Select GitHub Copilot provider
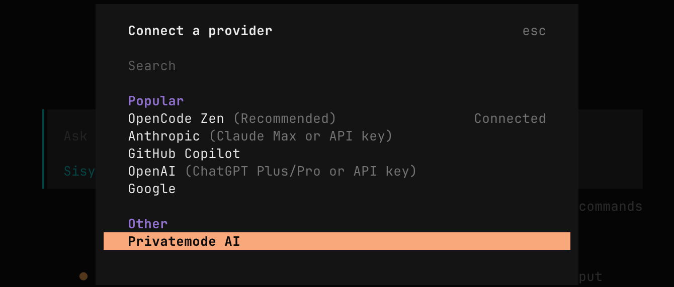The width and height of the screenshot is (674, 287). [184, 154]
